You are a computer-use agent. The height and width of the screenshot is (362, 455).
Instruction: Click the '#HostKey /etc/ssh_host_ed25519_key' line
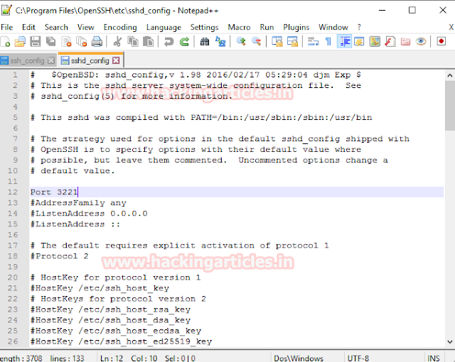point(122,341)
